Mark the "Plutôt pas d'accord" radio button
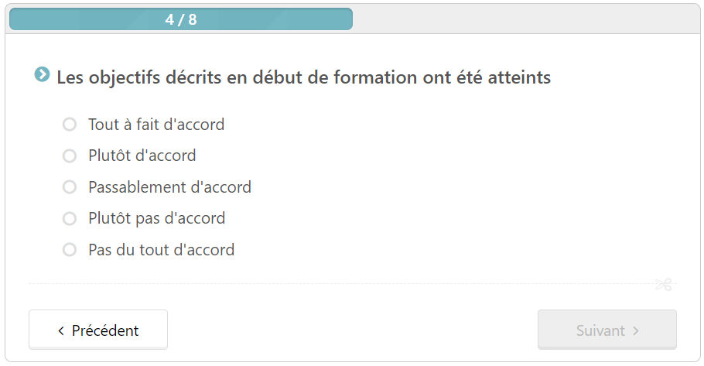Viewport: 704px width, 366px height. (x=70, y=218)
